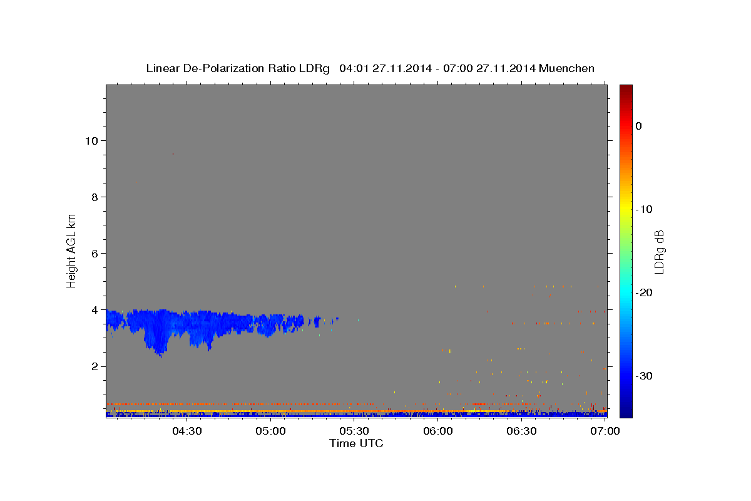Click the colorbar value -10 label

point(644,209)
